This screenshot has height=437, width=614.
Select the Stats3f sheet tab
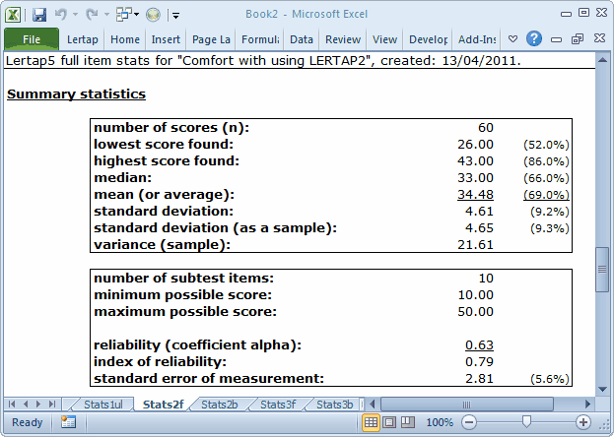coord(278,405)
